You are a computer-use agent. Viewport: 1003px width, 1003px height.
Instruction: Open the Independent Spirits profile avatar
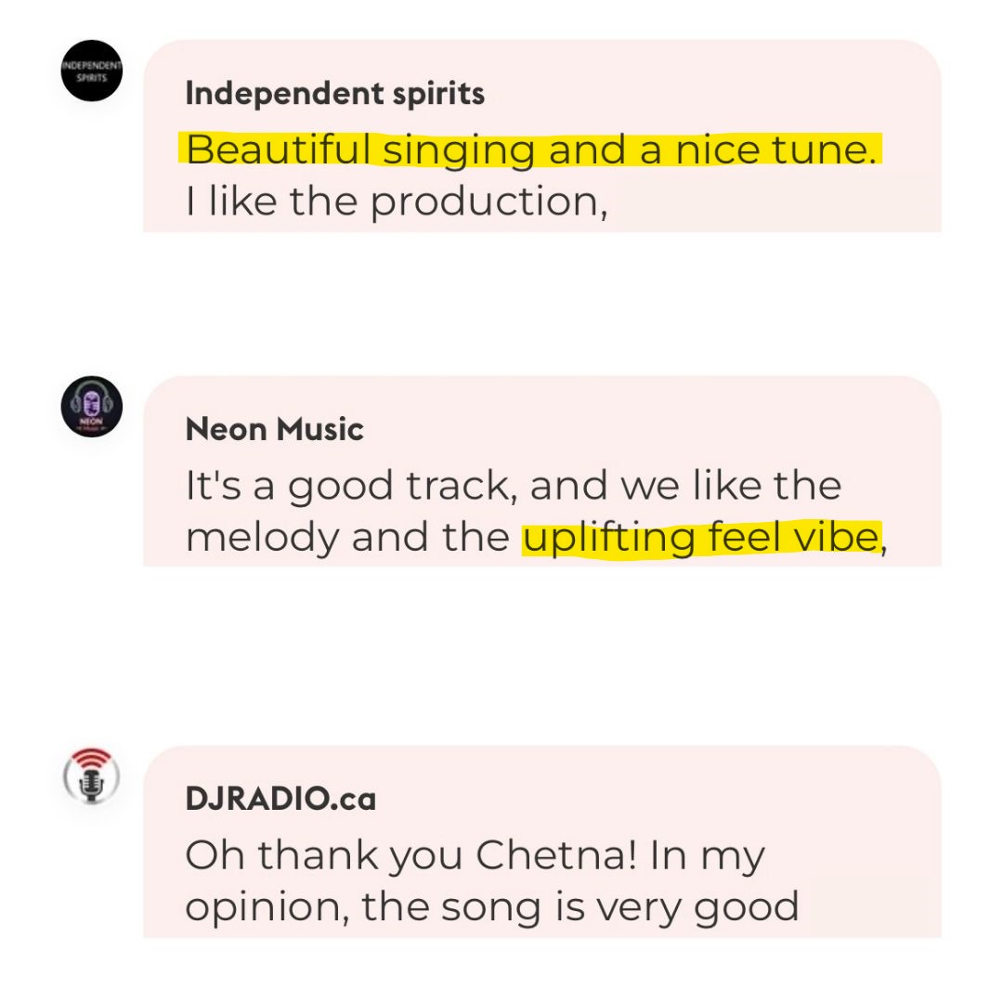(91, 71)
